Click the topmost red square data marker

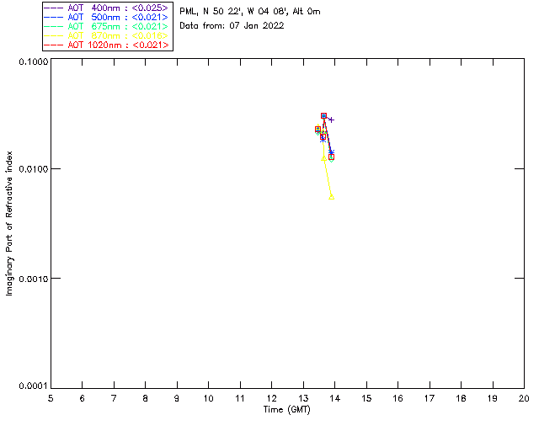point(324,116)
